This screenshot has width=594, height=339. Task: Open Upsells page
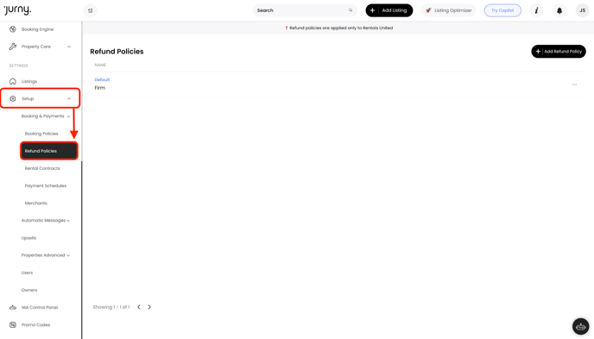28,238
